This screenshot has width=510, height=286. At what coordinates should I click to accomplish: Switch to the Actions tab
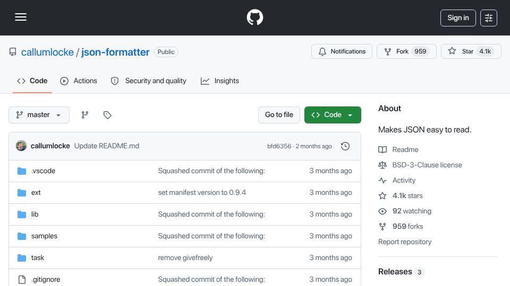point(79,81)
